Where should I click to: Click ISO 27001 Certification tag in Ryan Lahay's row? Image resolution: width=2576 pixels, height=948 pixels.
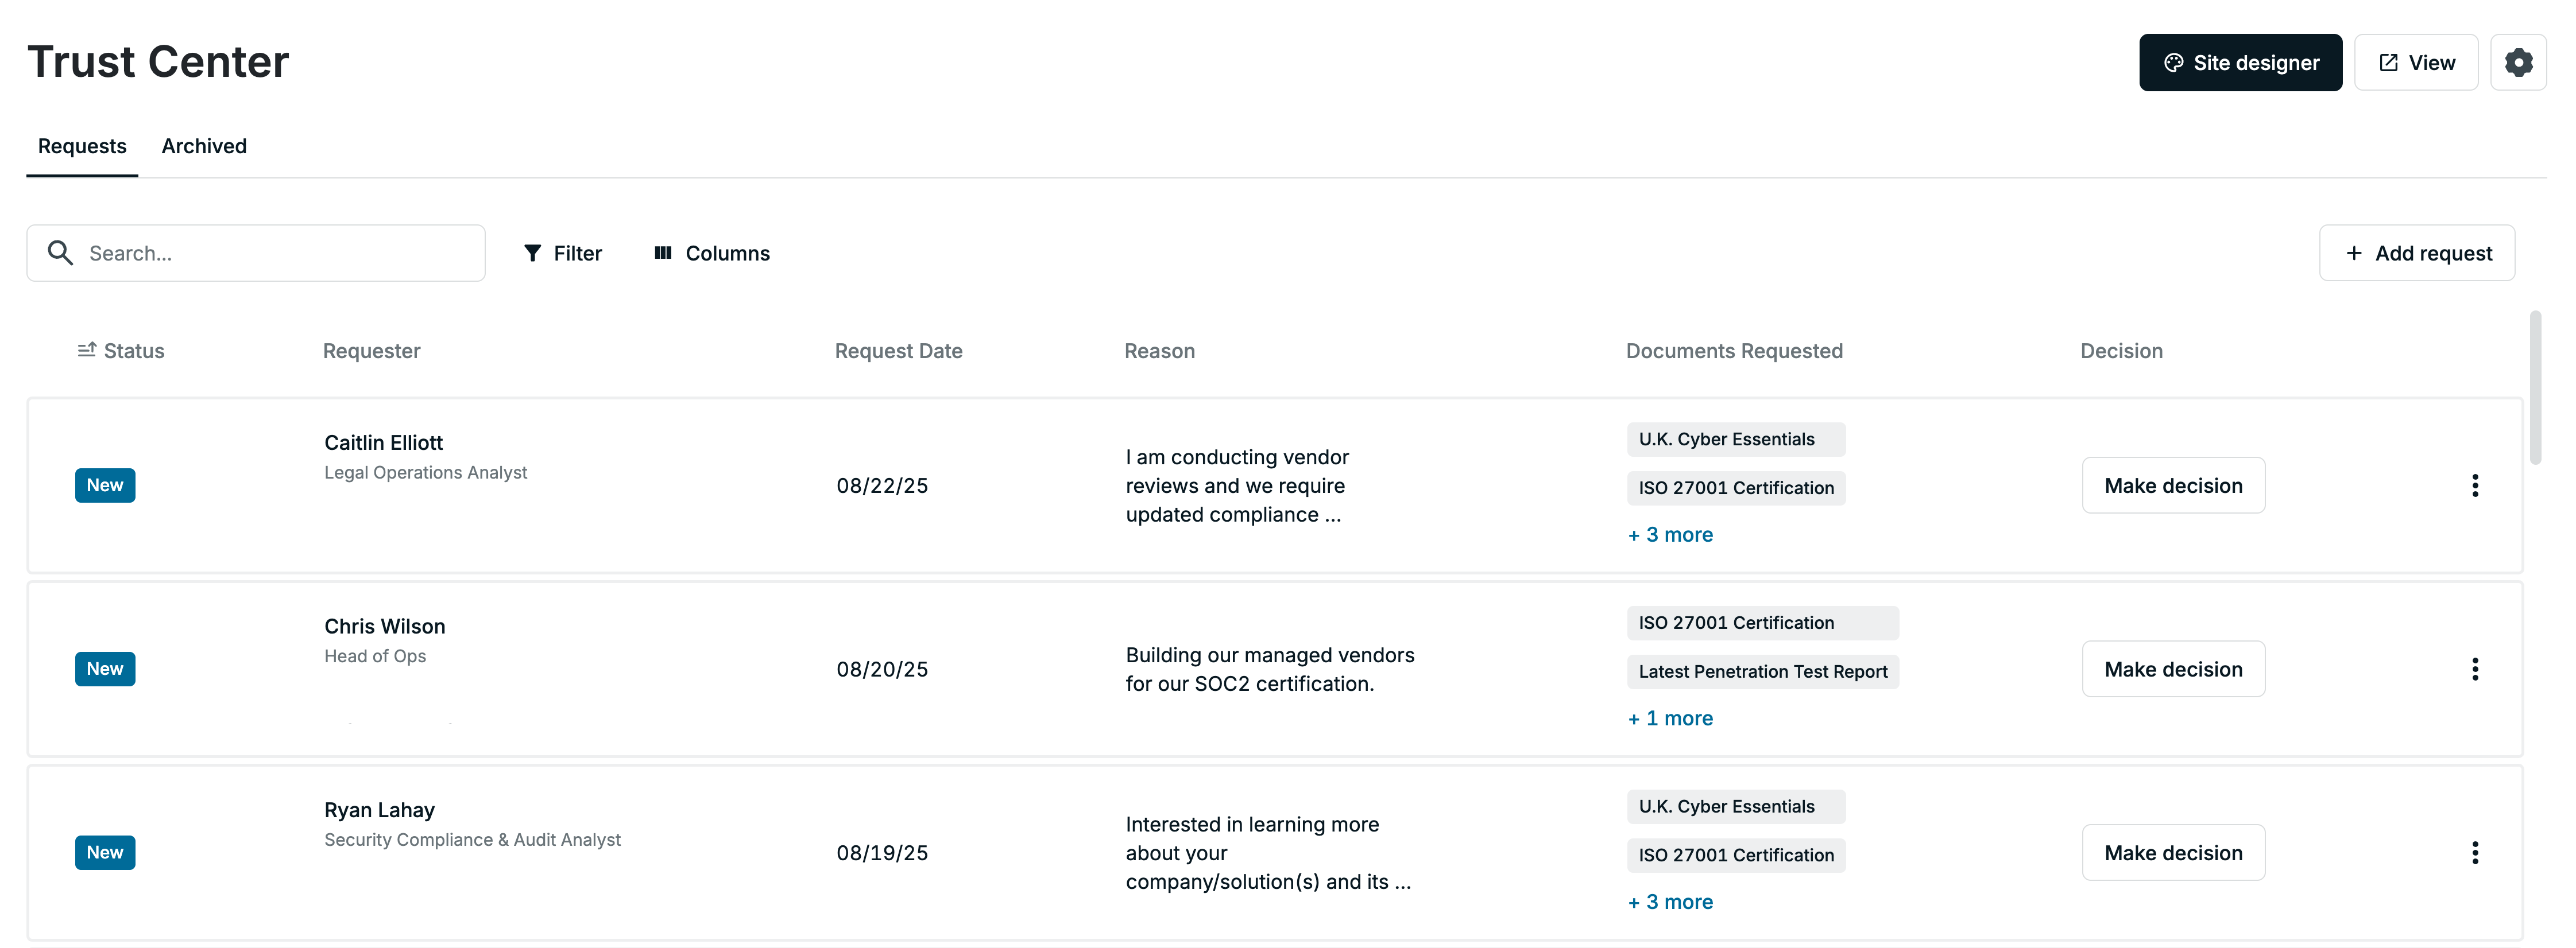pyautogui.click(x=1736, y=856)
